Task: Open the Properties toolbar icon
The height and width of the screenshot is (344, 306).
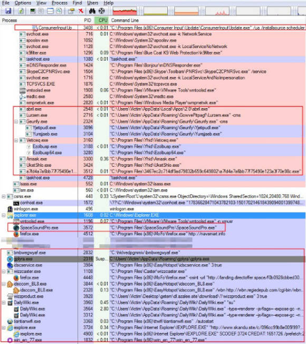Action: 71,11
